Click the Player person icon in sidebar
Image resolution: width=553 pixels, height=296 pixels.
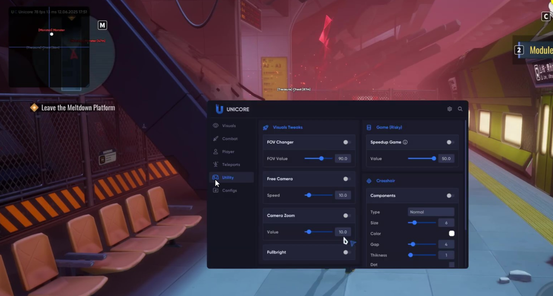216,151
